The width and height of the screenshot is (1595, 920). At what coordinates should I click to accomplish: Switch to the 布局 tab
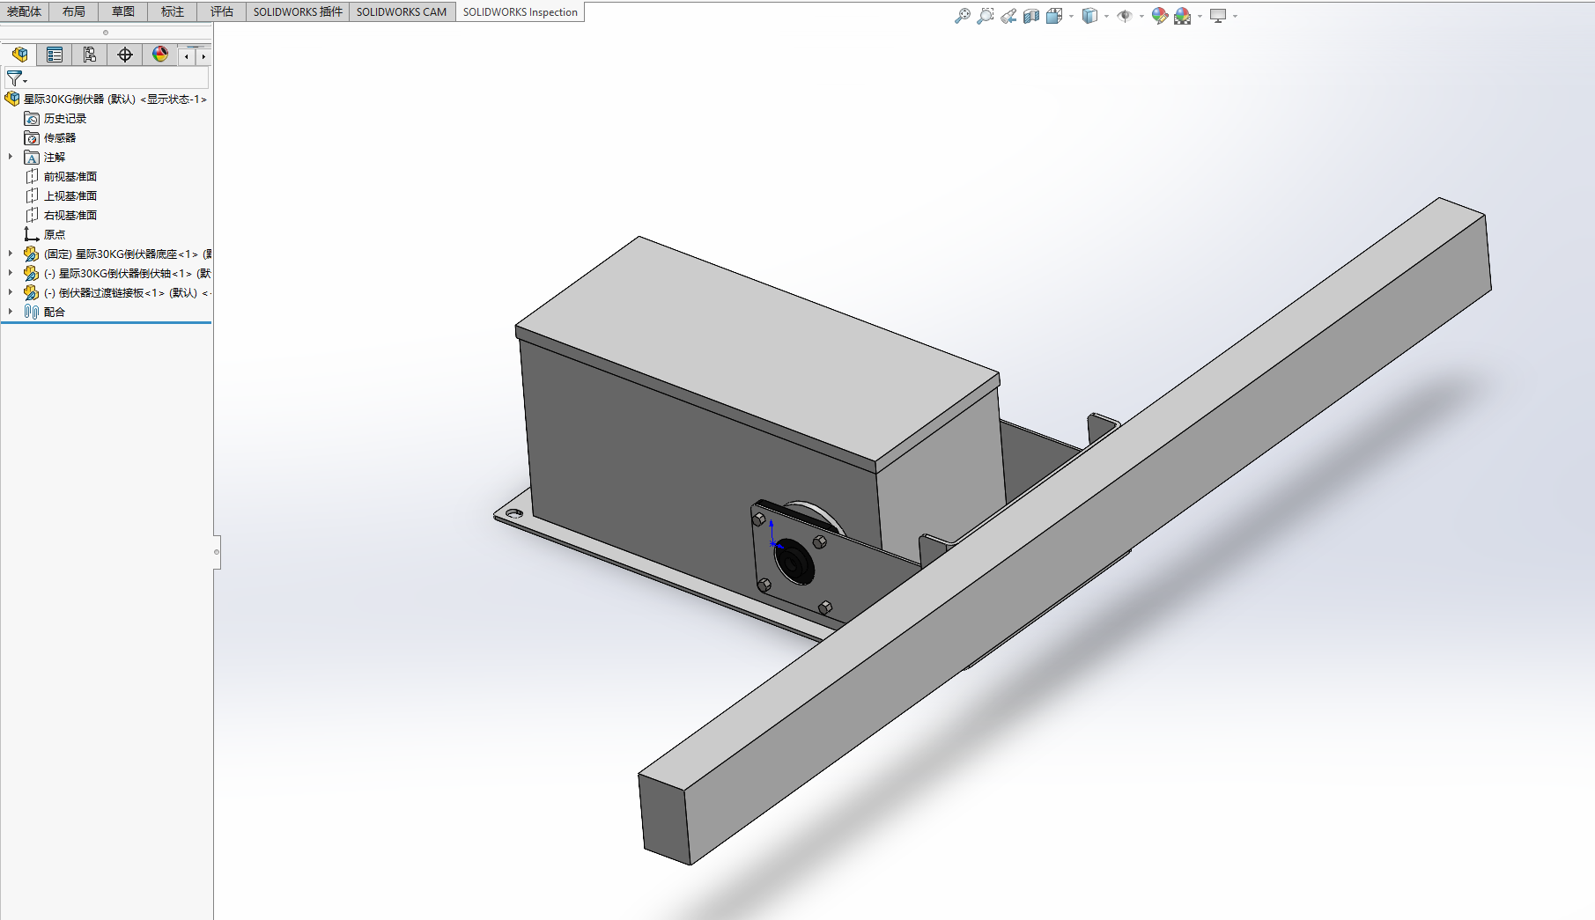tap(74, 11)
